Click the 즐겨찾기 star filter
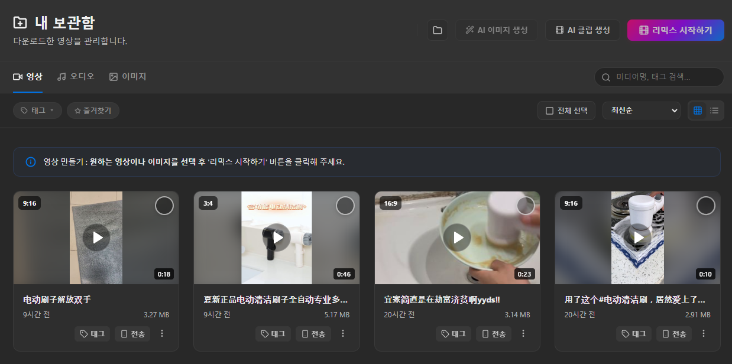The image size is (732, 364). [x=93, y=110]
